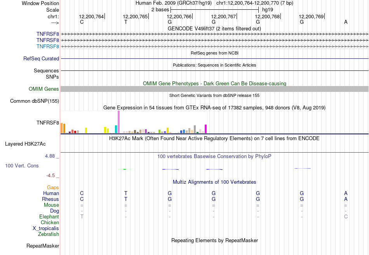
Task: Click the Rhesus row C base
Action: click(82, 199)
